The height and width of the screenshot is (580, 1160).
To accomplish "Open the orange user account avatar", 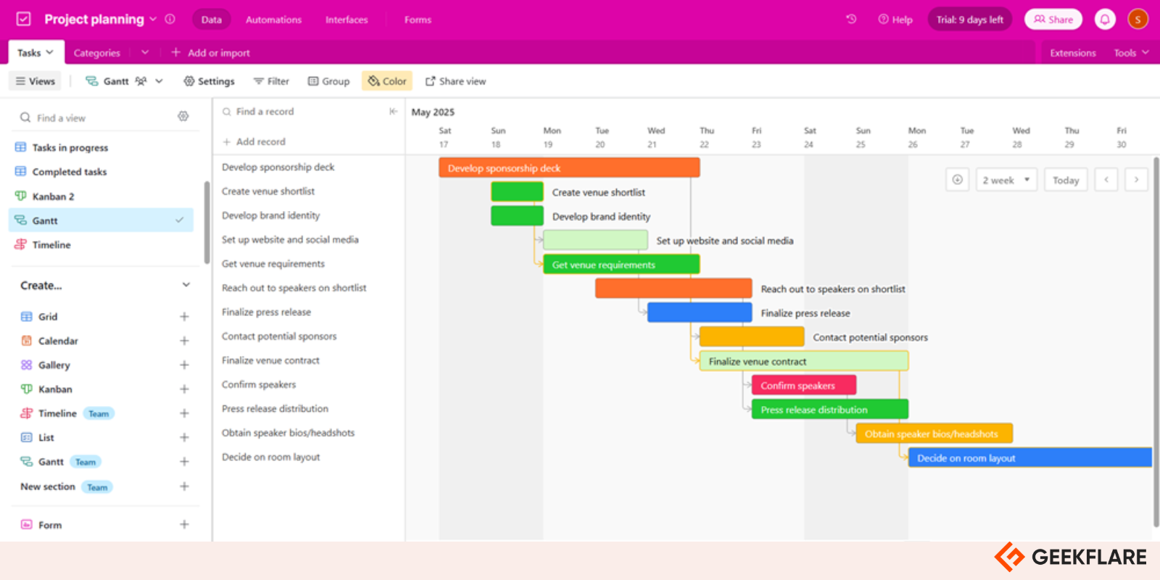I will pos(1138,19).
